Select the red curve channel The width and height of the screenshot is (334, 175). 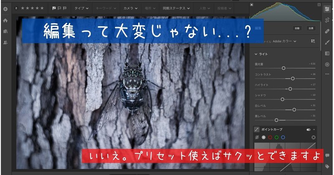pyautogui.click(x=270, y=137)
